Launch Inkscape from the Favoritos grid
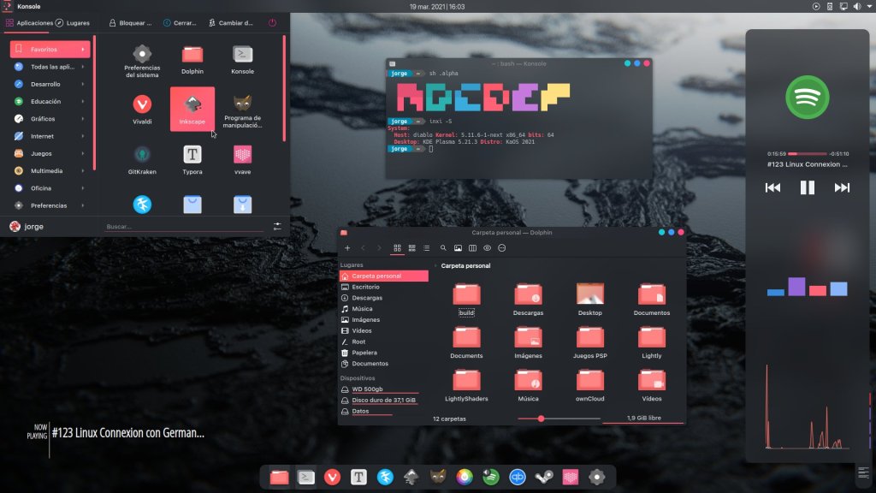 tap(192, 109)
